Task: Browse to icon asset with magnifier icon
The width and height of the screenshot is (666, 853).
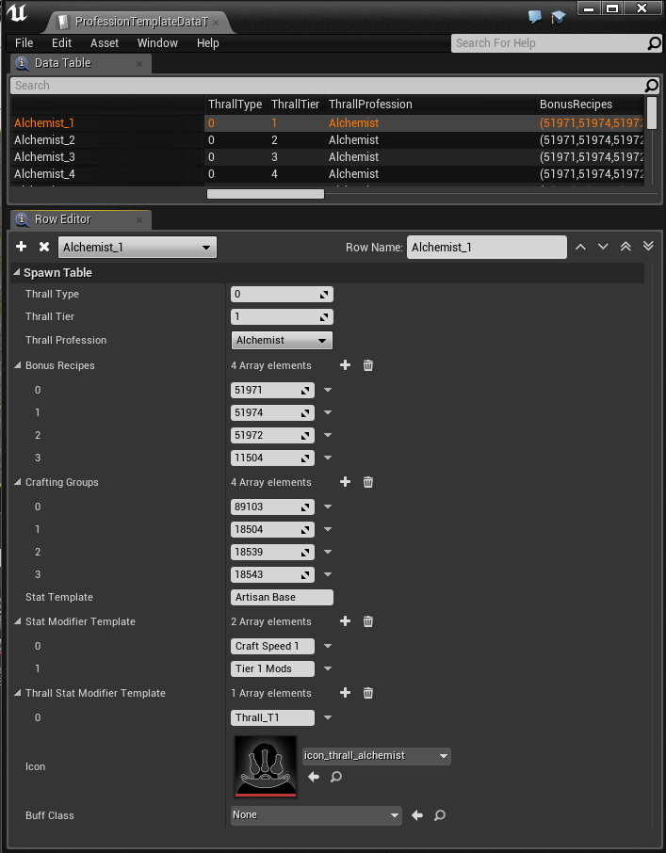Action: tap(335, 777)
